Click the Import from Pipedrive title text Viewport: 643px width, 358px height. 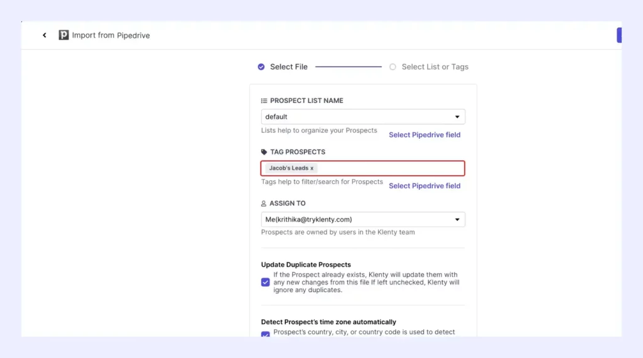click(x=111, y=35)
